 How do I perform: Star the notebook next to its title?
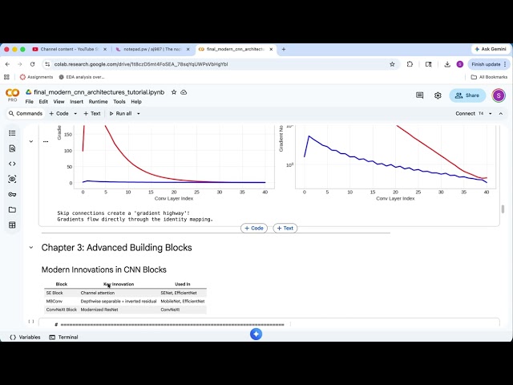point(174,92)
